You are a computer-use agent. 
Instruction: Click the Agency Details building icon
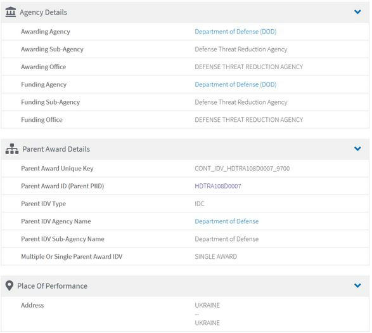coord(10,12)
